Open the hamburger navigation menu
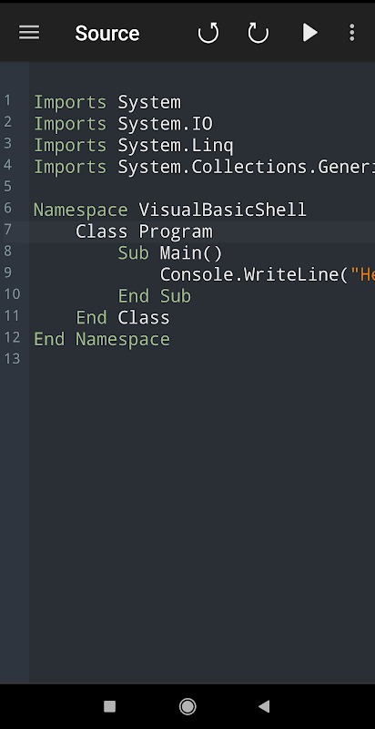The width and height of the screenshot is (375, 729). [29, 33]
